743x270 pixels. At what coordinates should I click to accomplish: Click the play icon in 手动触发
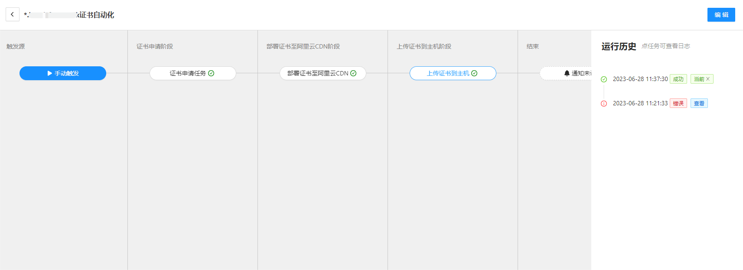(x=49, y=73)
